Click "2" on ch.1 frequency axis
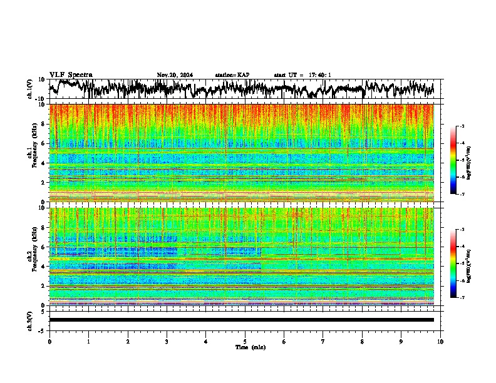 pyautogui.click(x=43, y=183)
